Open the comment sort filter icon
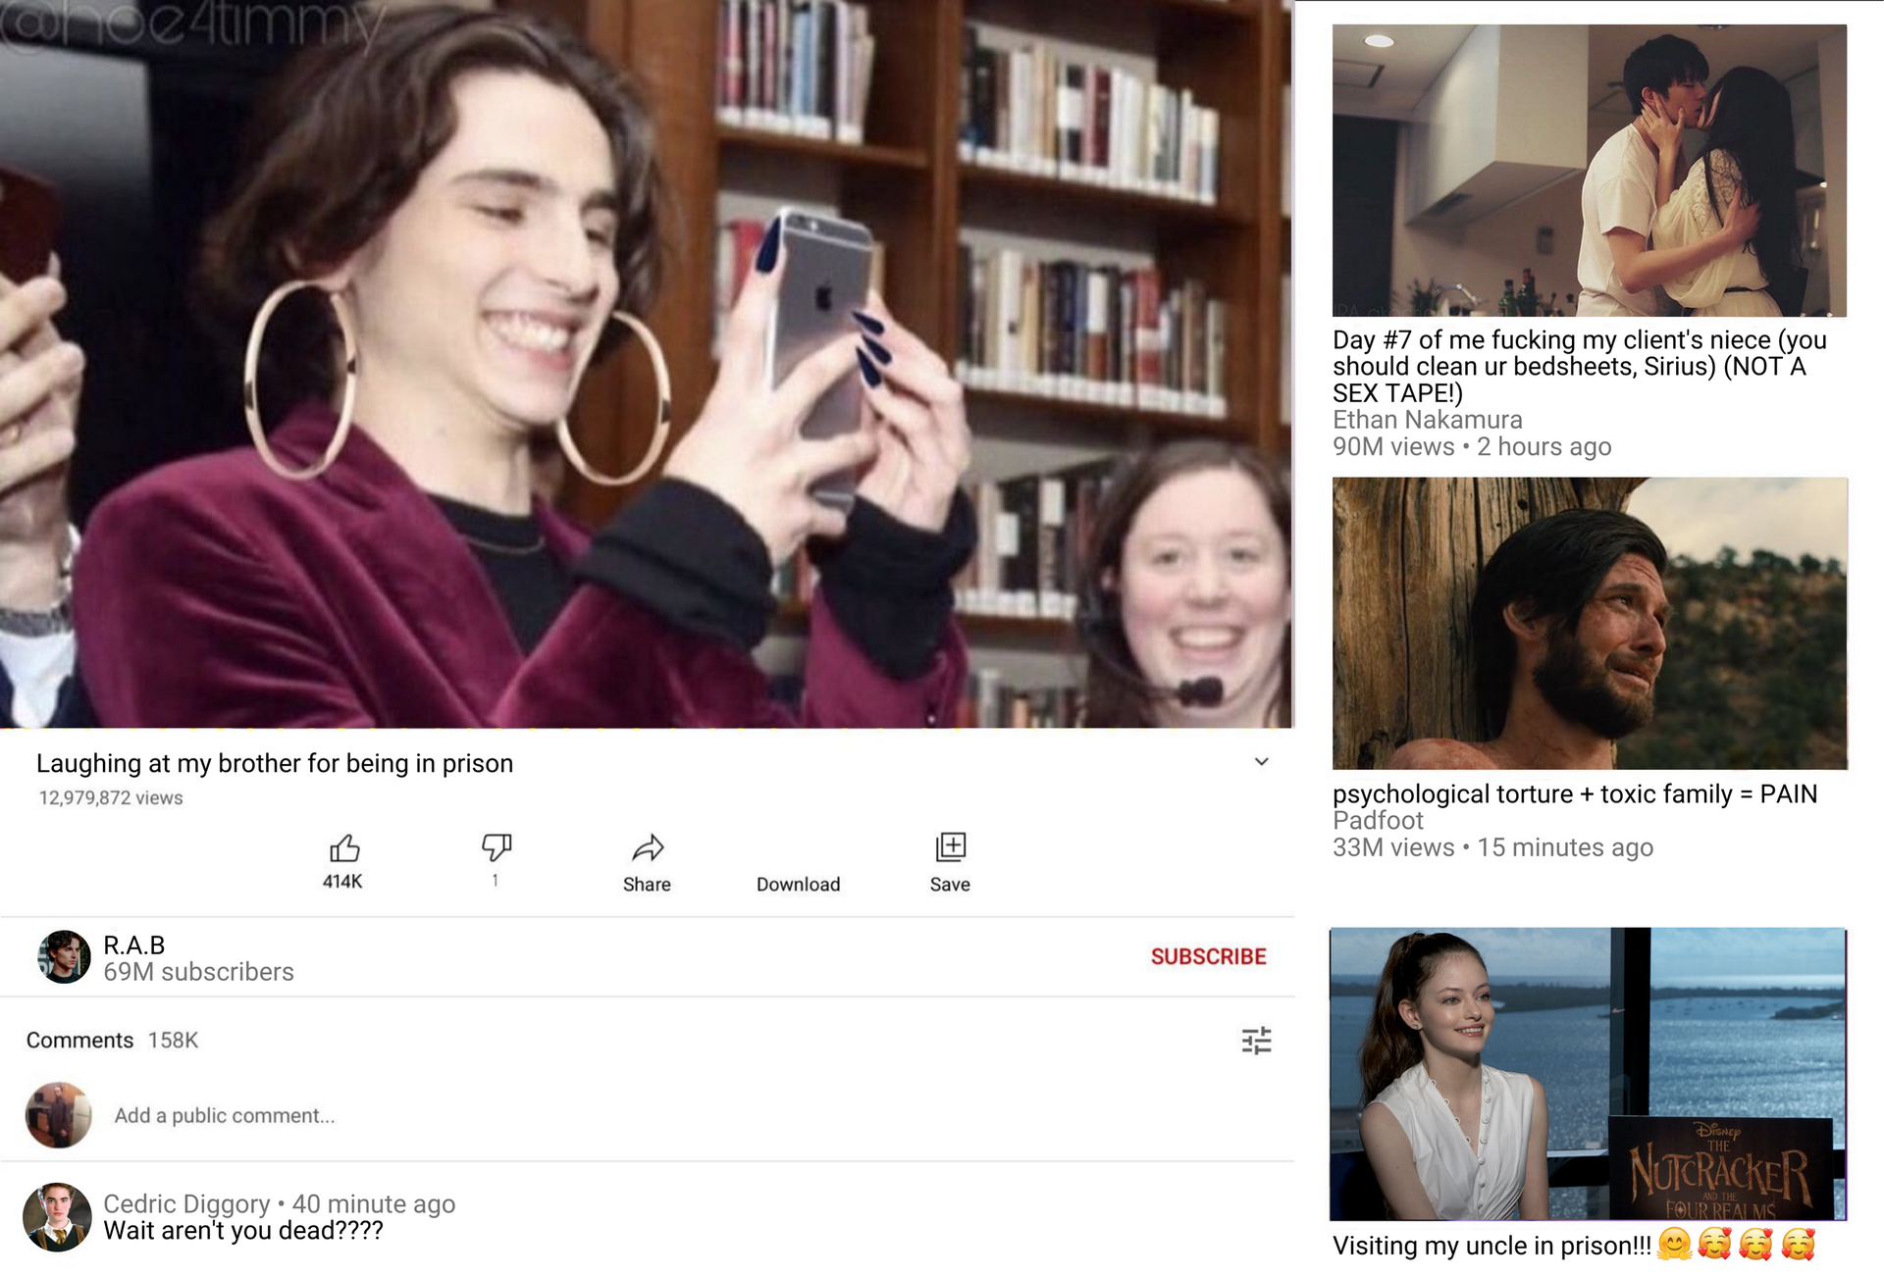 pos(1256,1040)
